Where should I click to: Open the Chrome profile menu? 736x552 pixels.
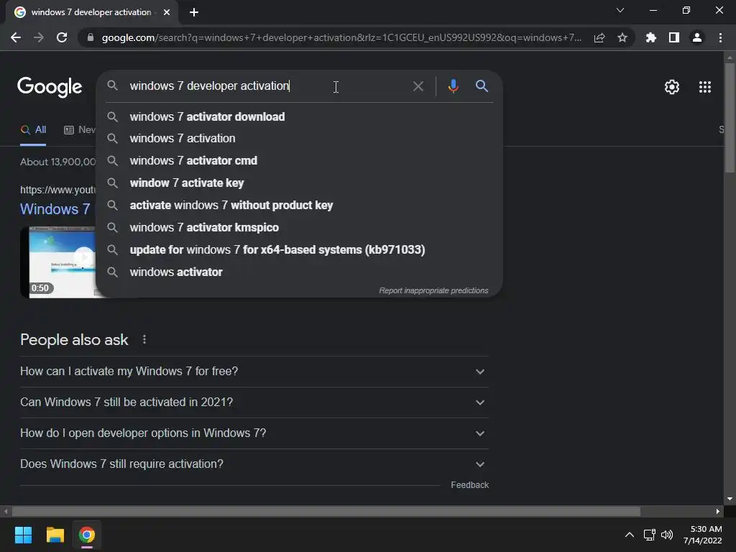point(697,37)
